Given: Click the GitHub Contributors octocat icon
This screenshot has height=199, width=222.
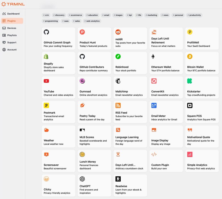Looking at the screenshot, I should (82, 57).
